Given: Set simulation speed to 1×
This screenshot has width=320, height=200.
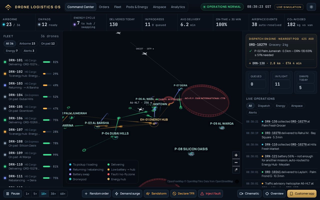Looking at the screenshot, I should pos(27,194).
